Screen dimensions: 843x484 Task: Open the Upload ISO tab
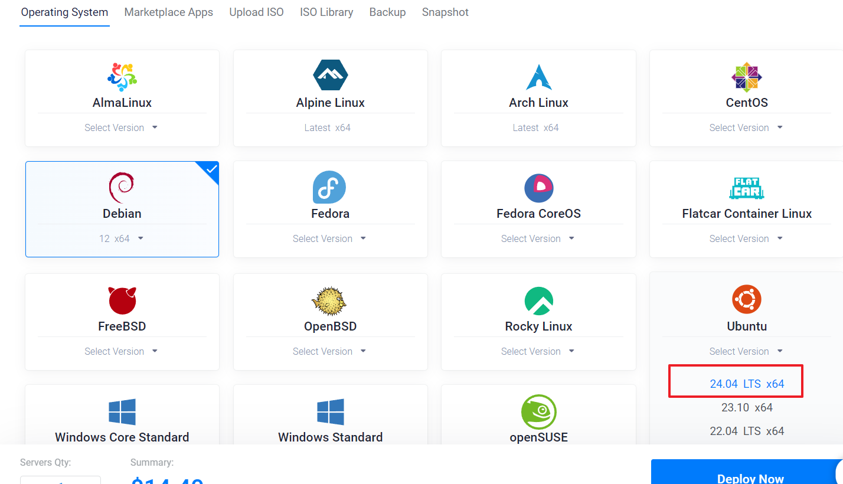coord(256,12)
